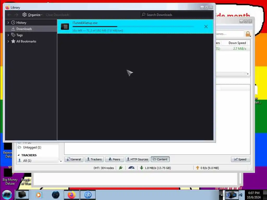
Task: Click the iTunes64Setup.exe file icon
Action: point(65,27)
